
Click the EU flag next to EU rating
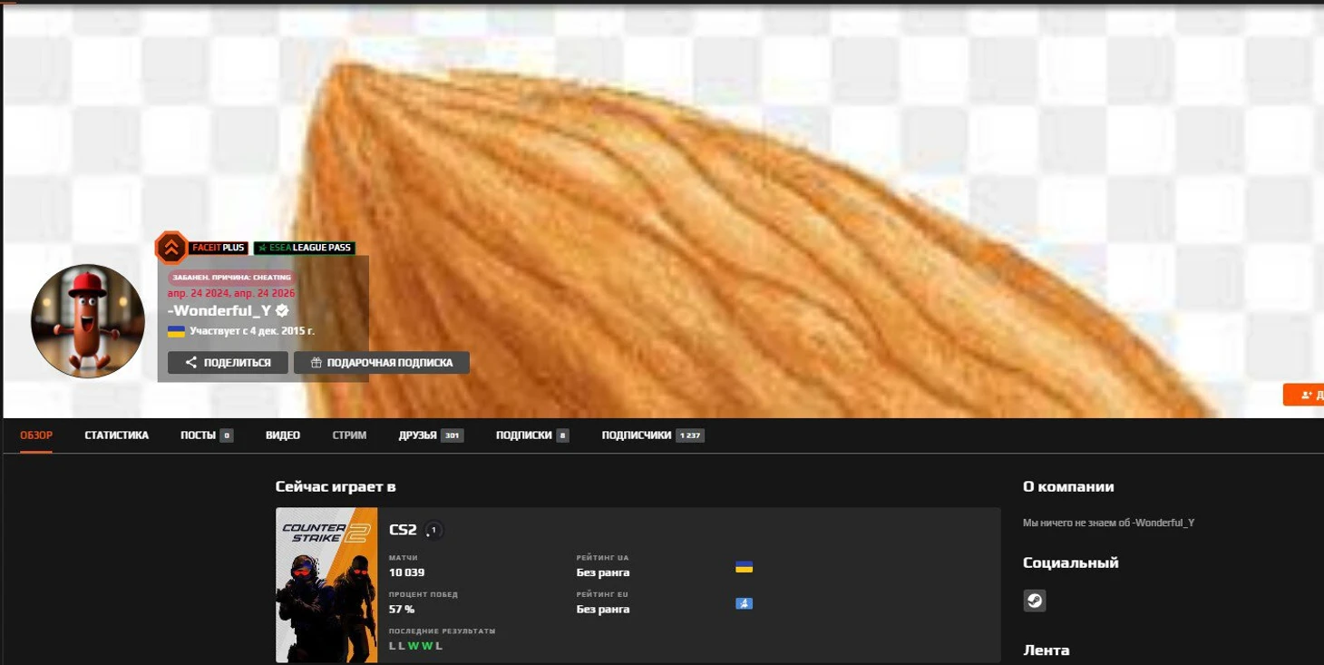pyautogui.click(x=744, y=603)
